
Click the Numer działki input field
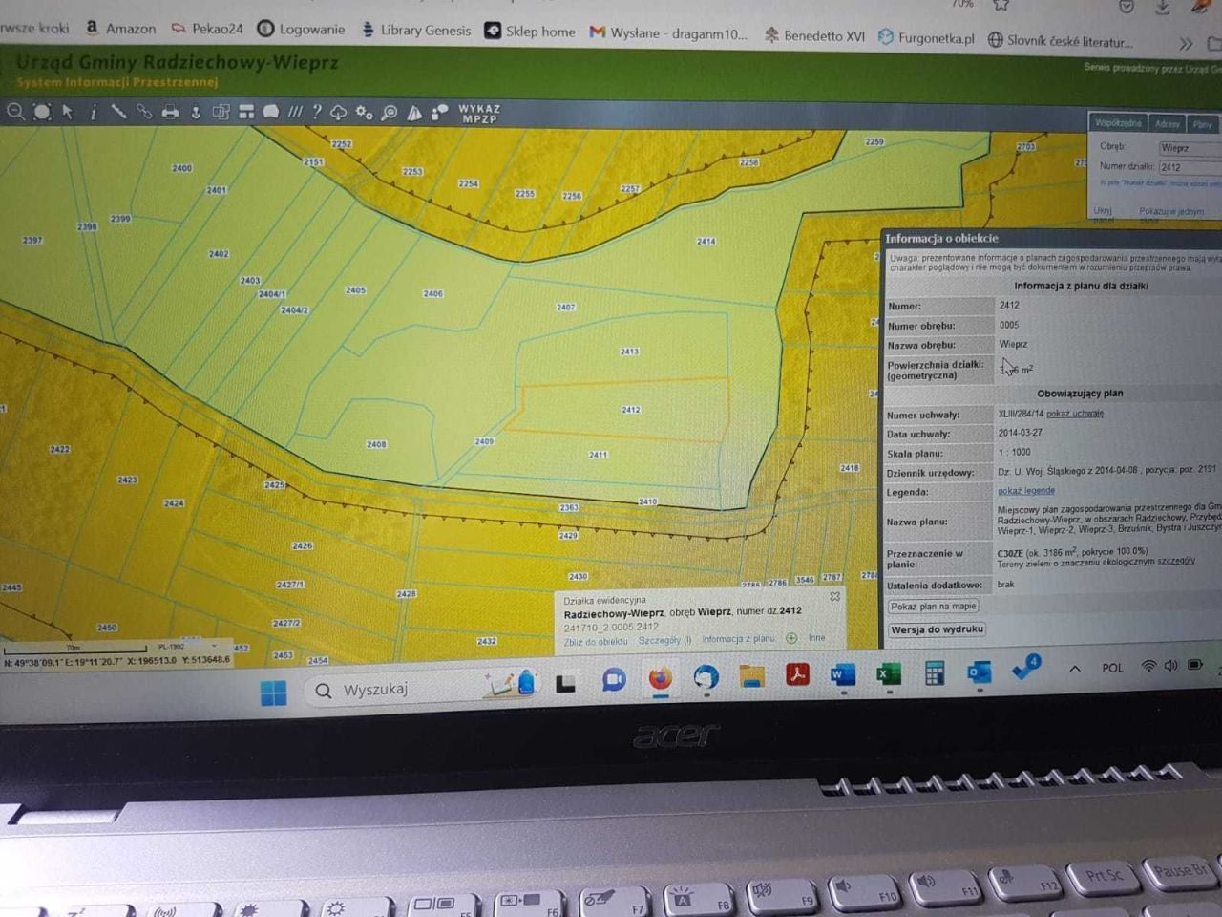coord(1190,167)
